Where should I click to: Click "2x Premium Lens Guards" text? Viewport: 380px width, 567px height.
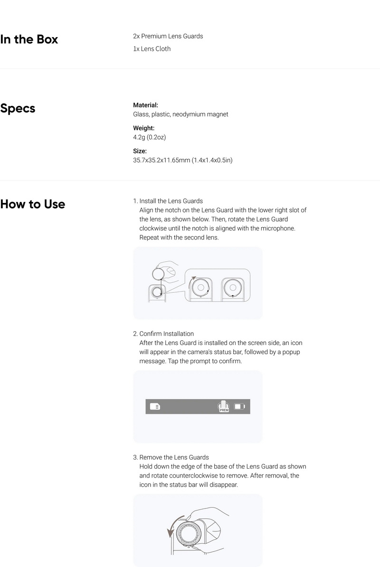click(168, 36)
